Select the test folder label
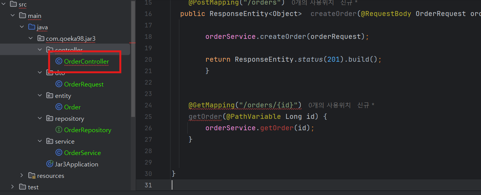This screenshot has width=481, height=195. click(x=33, y=187)
